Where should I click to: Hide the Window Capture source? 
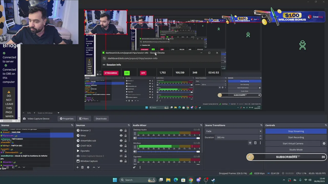121,161
